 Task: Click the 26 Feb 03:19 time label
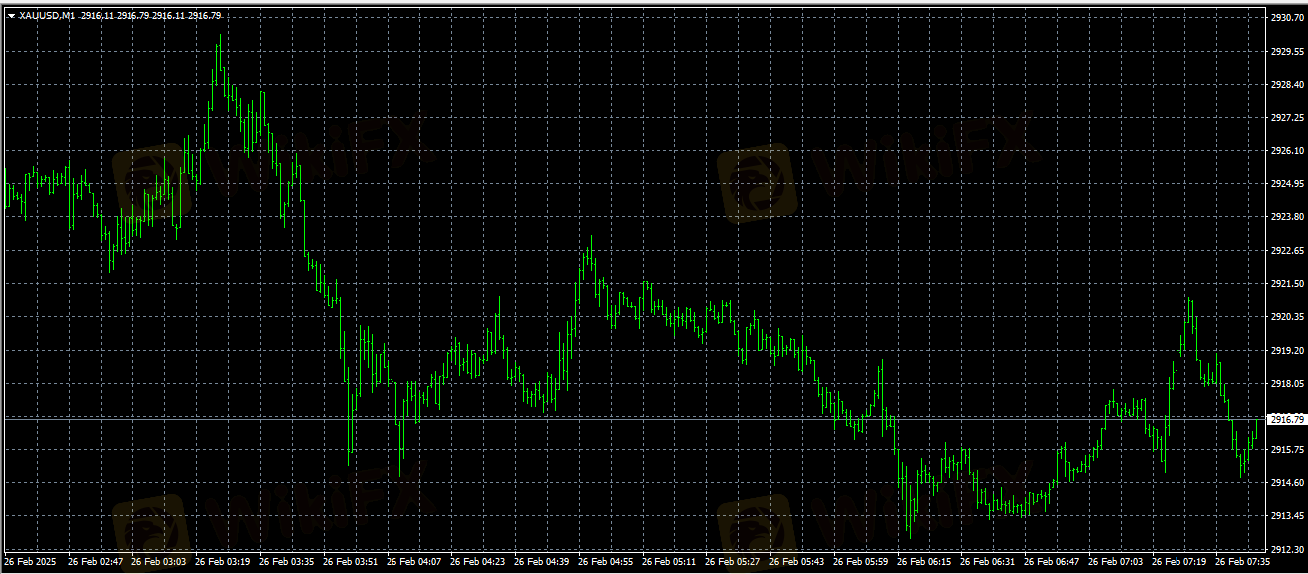tap(223, 563)
